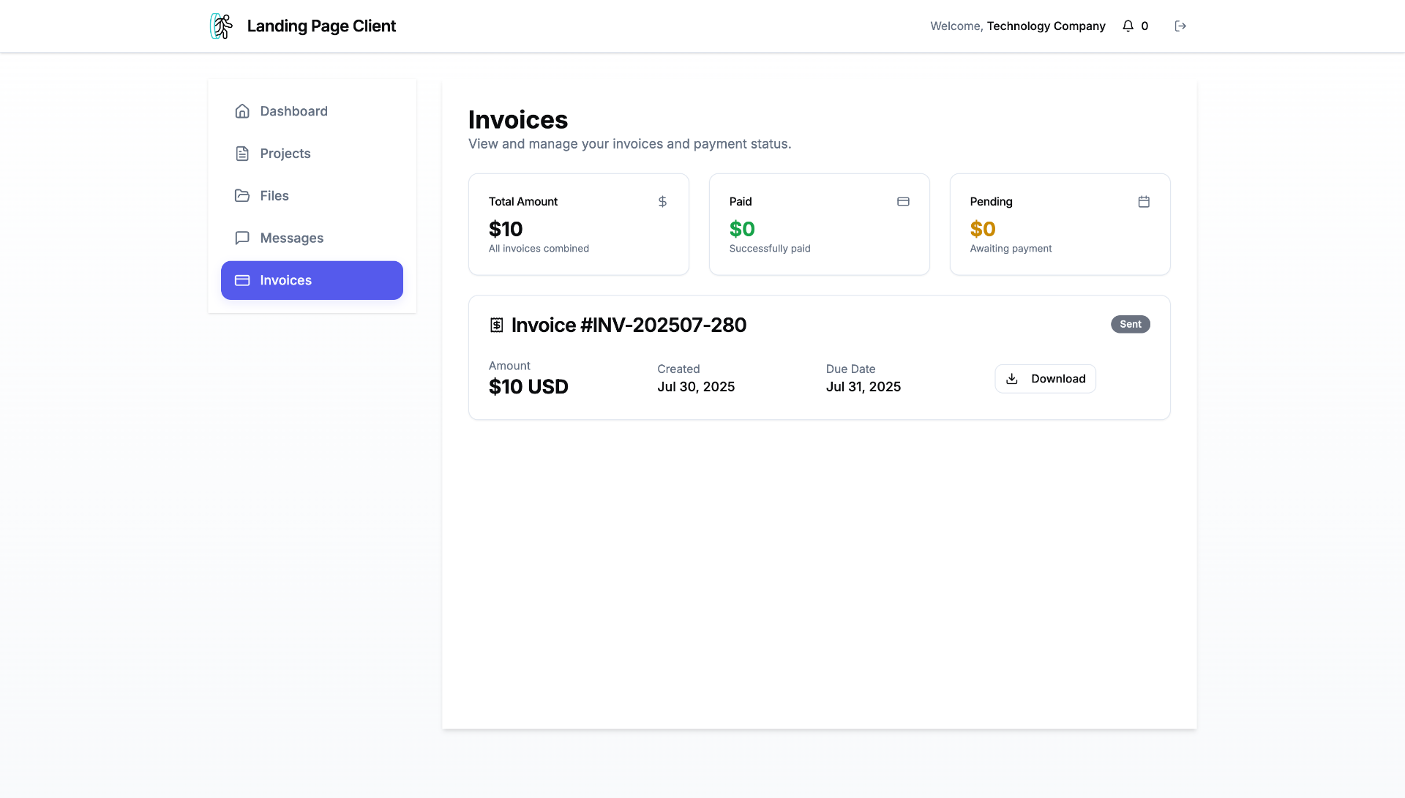Click the calendar icon on Pending card
Viewport: 1405px width, 798px height.
click(x=1144, y=201)
